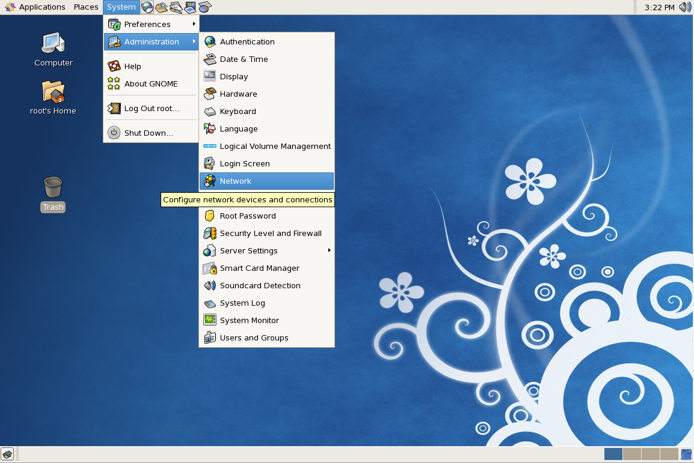Open the Computer desktop icon
This screenshot has height=463, width=694.
(53, 48)
